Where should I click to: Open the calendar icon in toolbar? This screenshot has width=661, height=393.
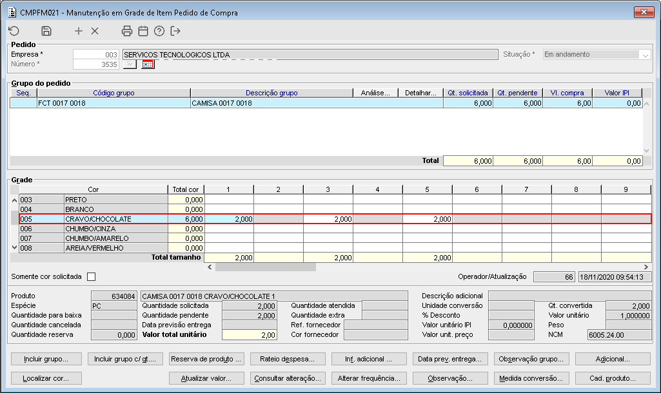143,31
